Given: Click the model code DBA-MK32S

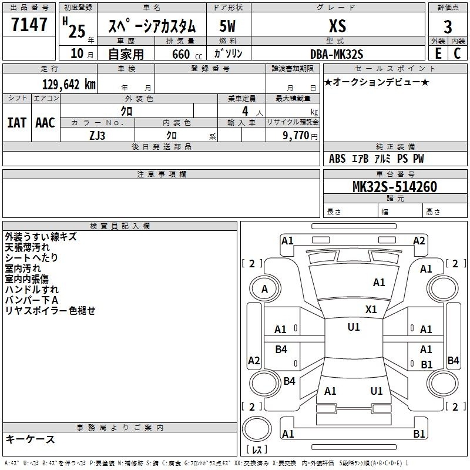Looking at the screenshot, I should 337,54.
